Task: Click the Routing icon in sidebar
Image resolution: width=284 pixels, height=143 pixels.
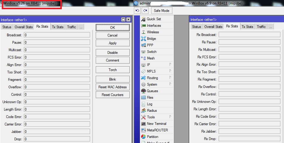Action: click(143, 78)
